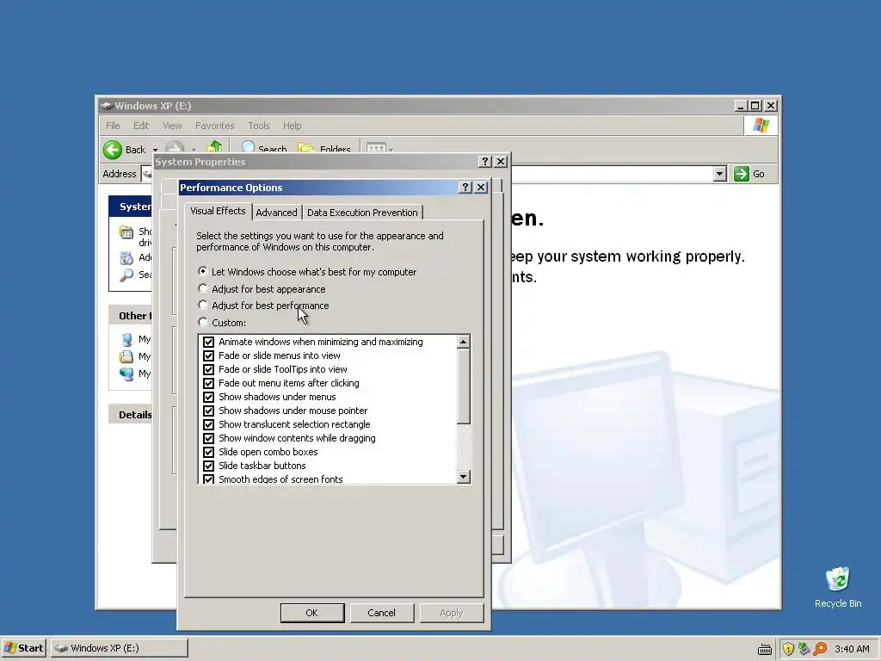Open the View menu in Explorer
The height and width of the screenshot is (661, 881).
tap(172, 126)
